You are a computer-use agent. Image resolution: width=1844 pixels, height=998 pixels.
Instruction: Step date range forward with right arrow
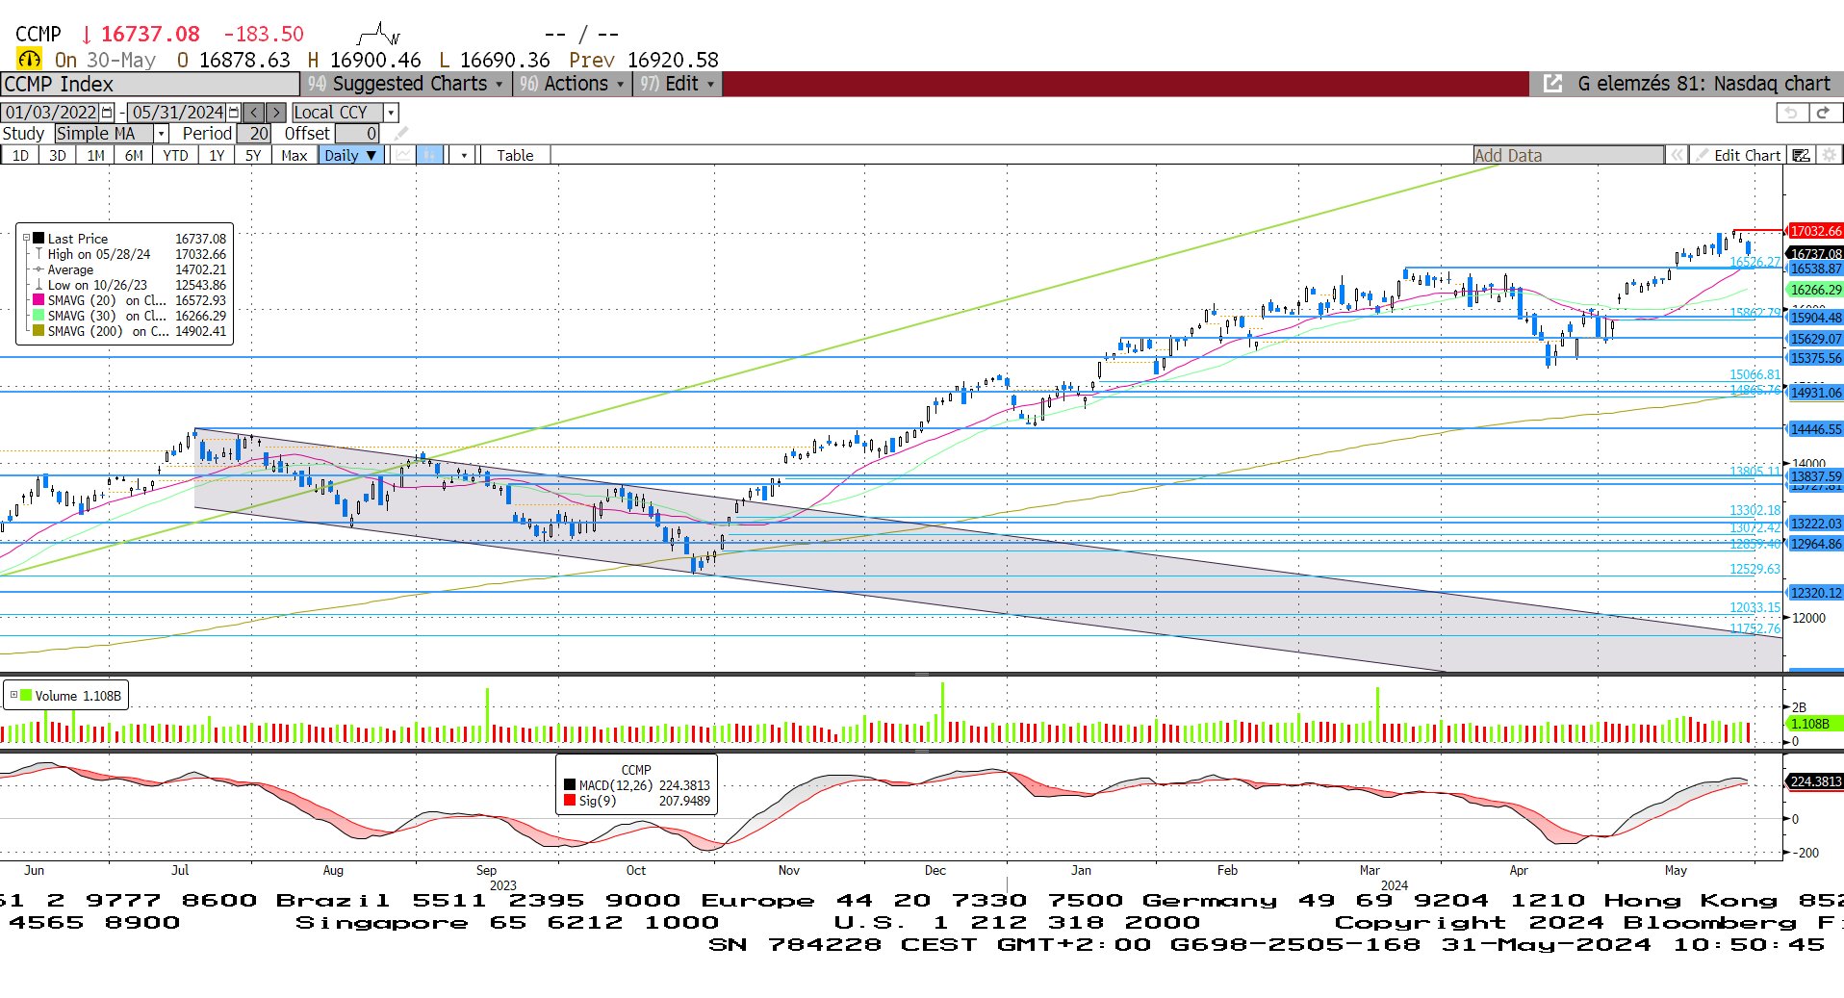coord(275,113)
